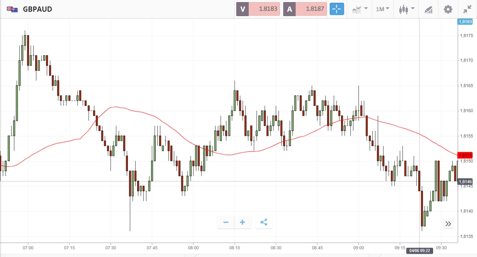Click the GBPAUD flag icon

12,9
